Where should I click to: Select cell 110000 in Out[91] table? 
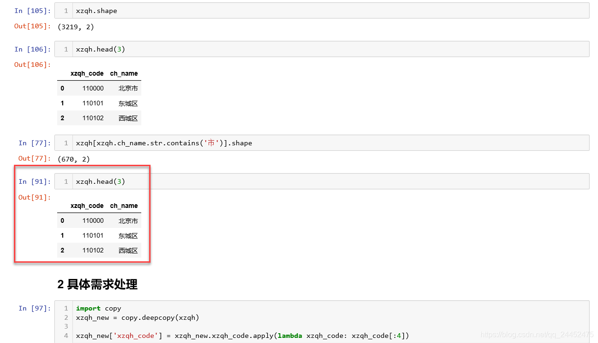click(93, 220)
